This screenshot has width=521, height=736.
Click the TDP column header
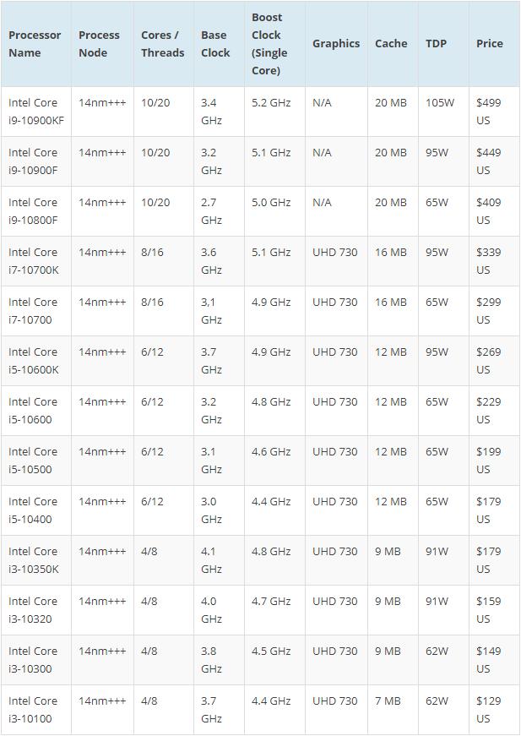[436, 44]
